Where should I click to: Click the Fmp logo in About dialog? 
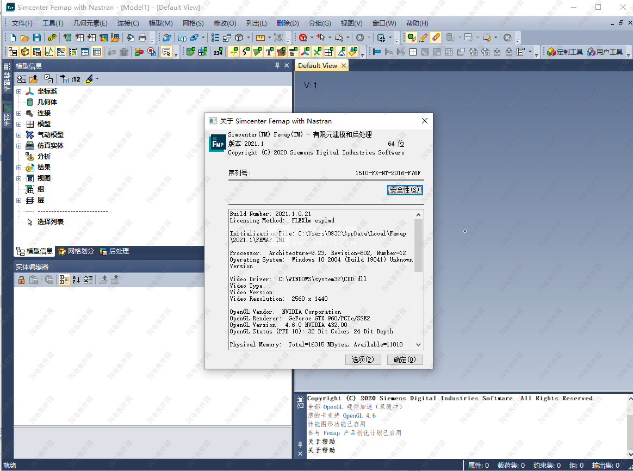click(x=218, y=144)
